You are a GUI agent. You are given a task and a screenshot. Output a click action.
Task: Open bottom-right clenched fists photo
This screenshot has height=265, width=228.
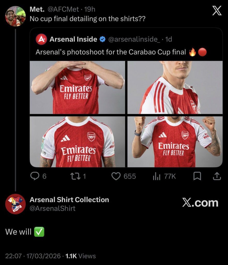(x=175, y=142)
